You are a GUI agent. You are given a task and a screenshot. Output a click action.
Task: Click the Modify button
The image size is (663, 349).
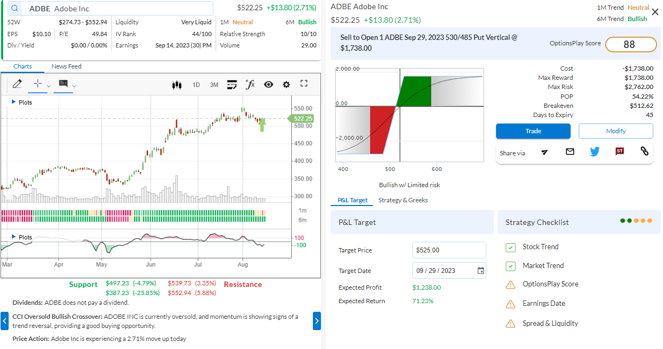tap(616, 131)
